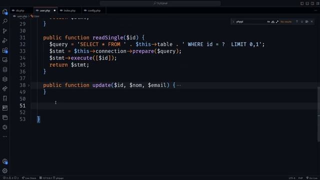Open the Run and Debug view

click(x=5, y=40)
